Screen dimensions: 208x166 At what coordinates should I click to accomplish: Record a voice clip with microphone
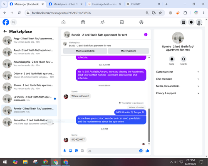[x=64, y=151]
